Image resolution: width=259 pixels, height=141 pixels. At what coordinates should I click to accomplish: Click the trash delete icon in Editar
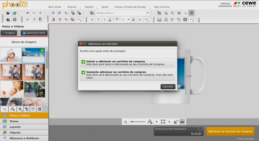(x=40, y=13)
